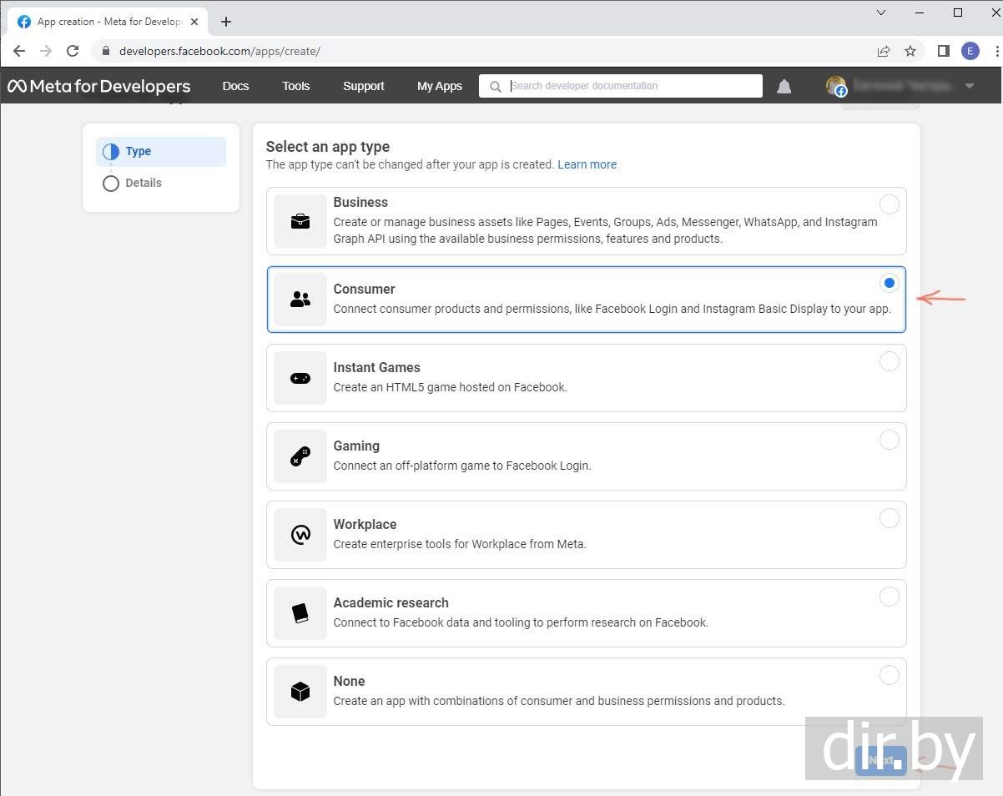Open the Chrome profile E avatar

(x=970, y=51)
